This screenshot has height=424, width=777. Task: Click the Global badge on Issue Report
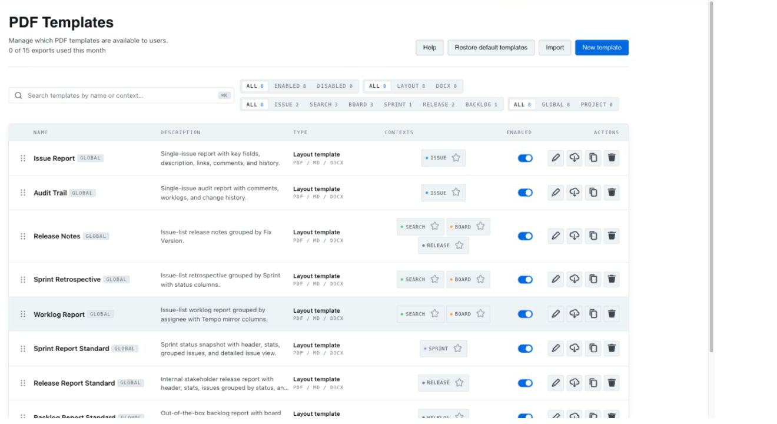tap(90, 158)
